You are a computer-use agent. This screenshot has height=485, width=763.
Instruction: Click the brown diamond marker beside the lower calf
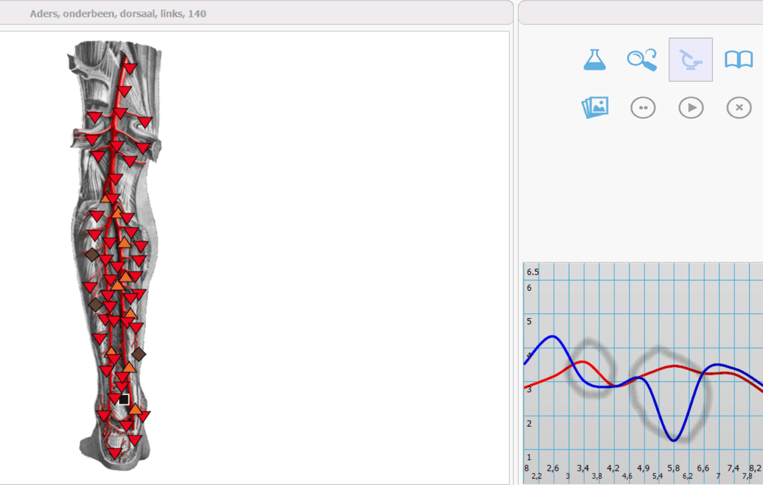139,354
